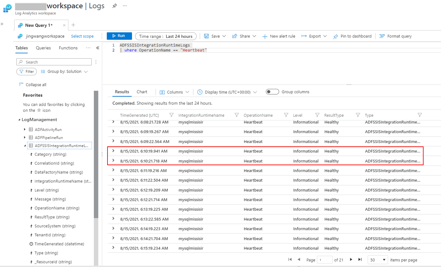Open the Share menu

(x=244, y=36)
